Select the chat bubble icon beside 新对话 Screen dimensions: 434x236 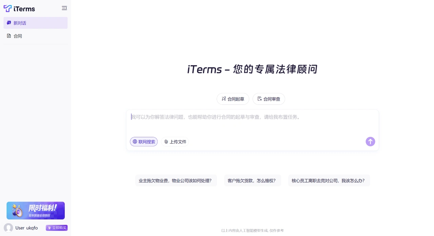[8, 23]
